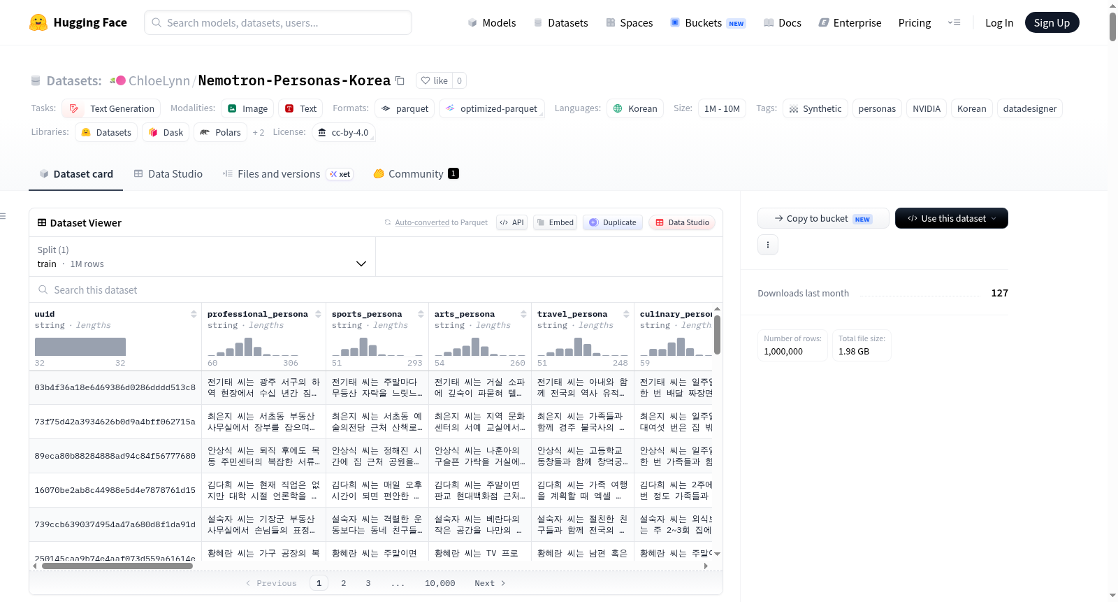Filter by the Text modality tag

(301, 108)
